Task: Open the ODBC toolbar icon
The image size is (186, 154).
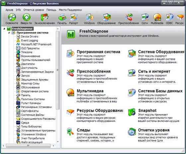Action: [169, 17]
